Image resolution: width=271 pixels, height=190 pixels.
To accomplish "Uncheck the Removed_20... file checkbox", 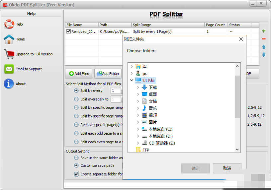I will pyautogui.click(x=69, y=32).
